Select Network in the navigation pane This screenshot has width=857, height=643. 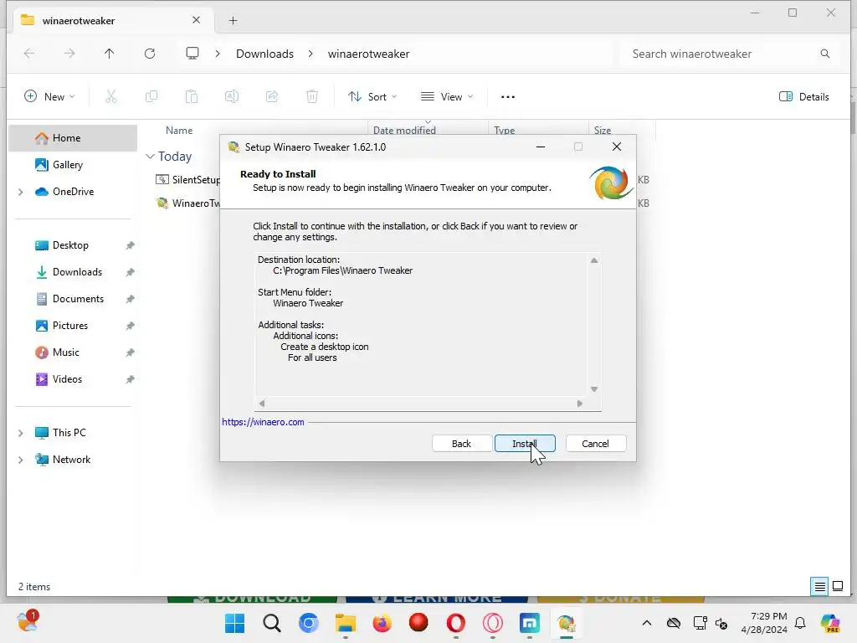click(72, 460)
